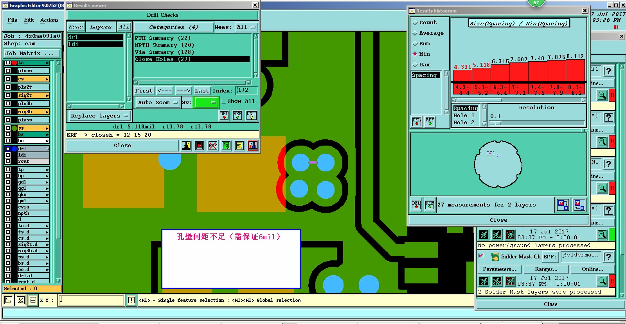
Task: Select the Count radio option
Action: (415, 23)
